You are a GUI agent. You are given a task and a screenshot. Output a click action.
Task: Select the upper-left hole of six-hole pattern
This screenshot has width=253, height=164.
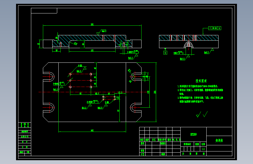click(70, 74)
